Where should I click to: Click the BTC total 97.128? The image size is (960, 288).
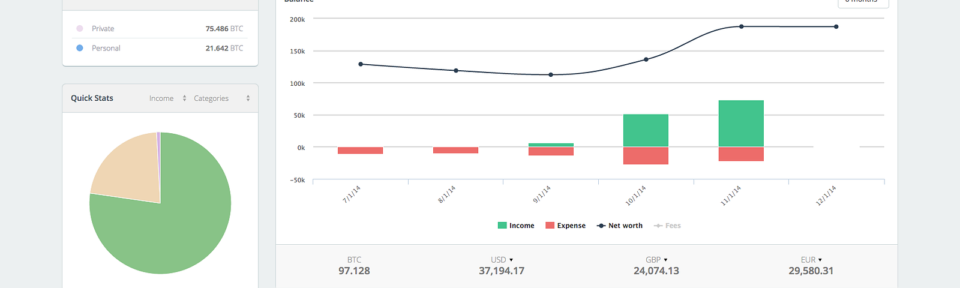click(354, 271)
